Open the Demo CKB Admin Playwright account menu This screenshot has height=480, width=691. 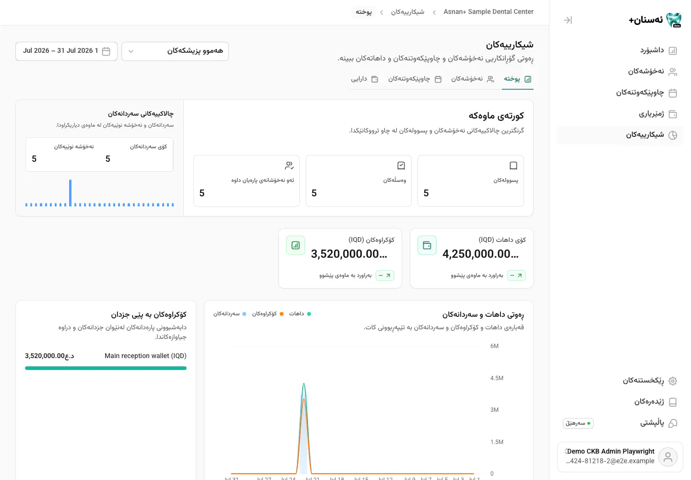(x=620, y=457)
